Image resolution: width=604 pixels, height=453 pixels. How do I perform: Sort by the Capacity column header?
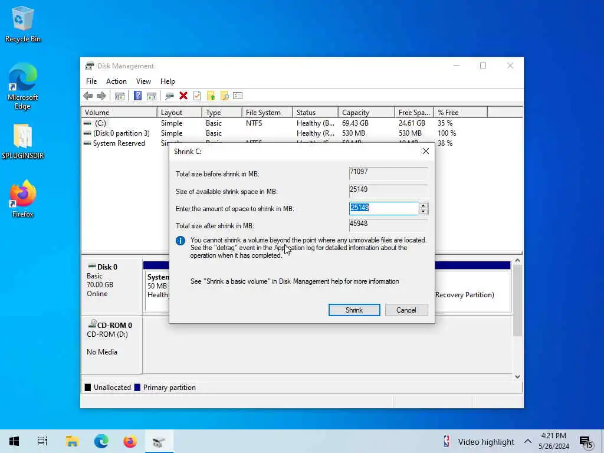(366, 113)
